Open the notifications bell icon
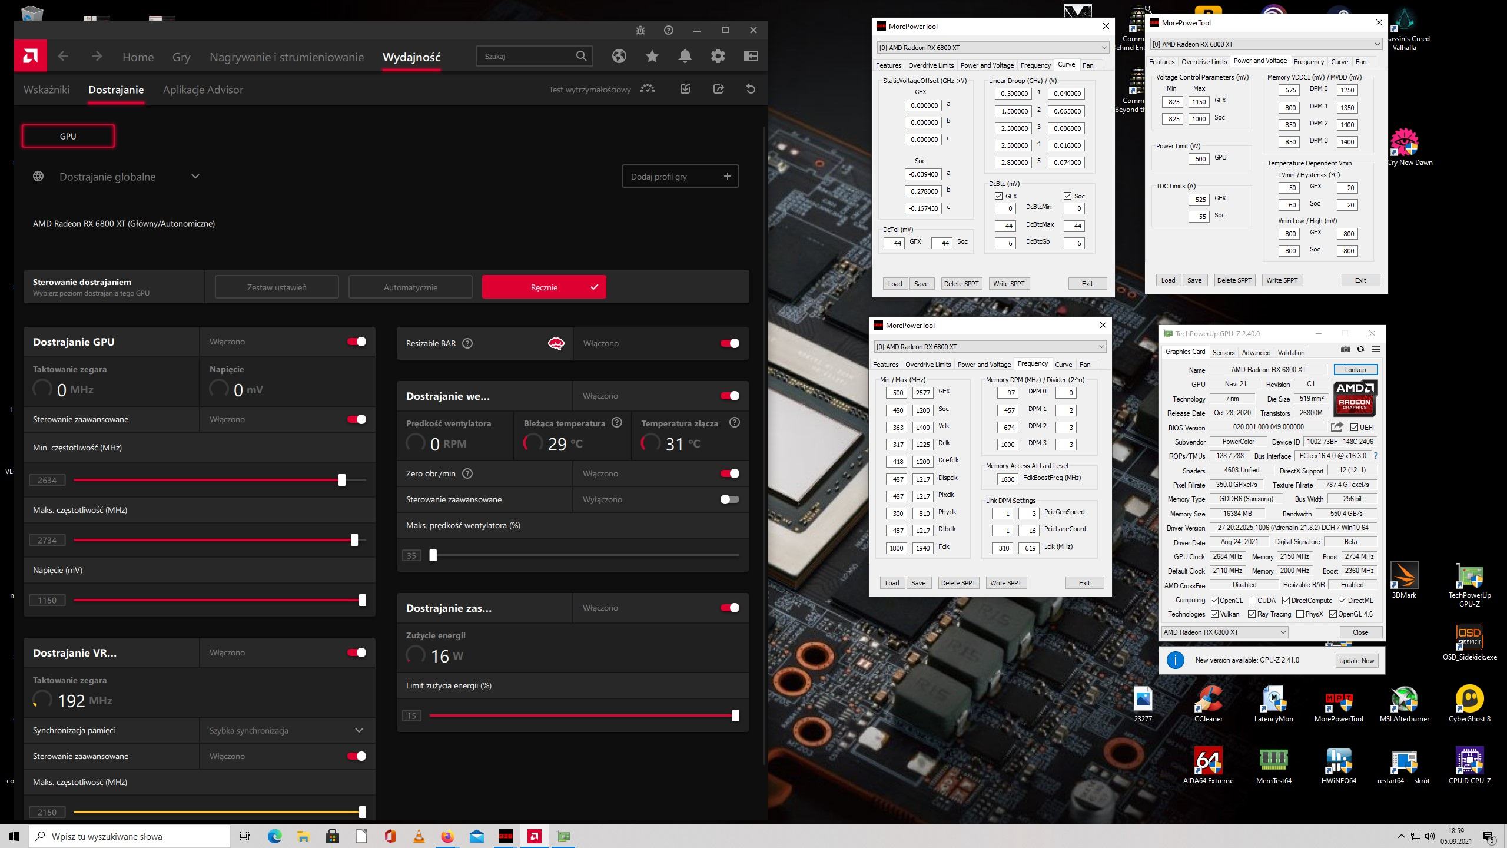Image resolution: width=1507 pixels, height=848 pixels. (x=685, y=56)
